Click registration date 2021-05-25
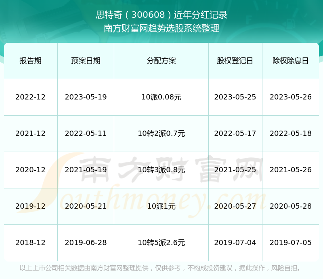This screenshot has height=279, width=323. tap(235, 170)
